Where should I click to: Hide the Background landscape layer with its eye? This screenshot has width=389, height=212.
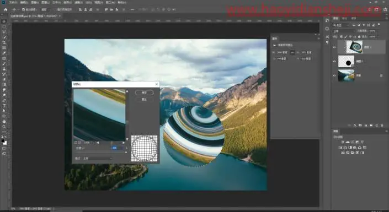coord(334,75)
